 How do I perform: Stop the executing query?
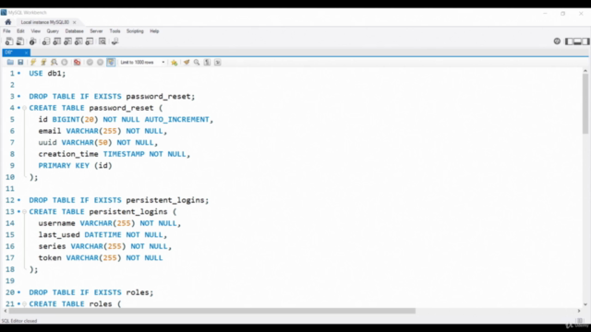pos(65,62)
